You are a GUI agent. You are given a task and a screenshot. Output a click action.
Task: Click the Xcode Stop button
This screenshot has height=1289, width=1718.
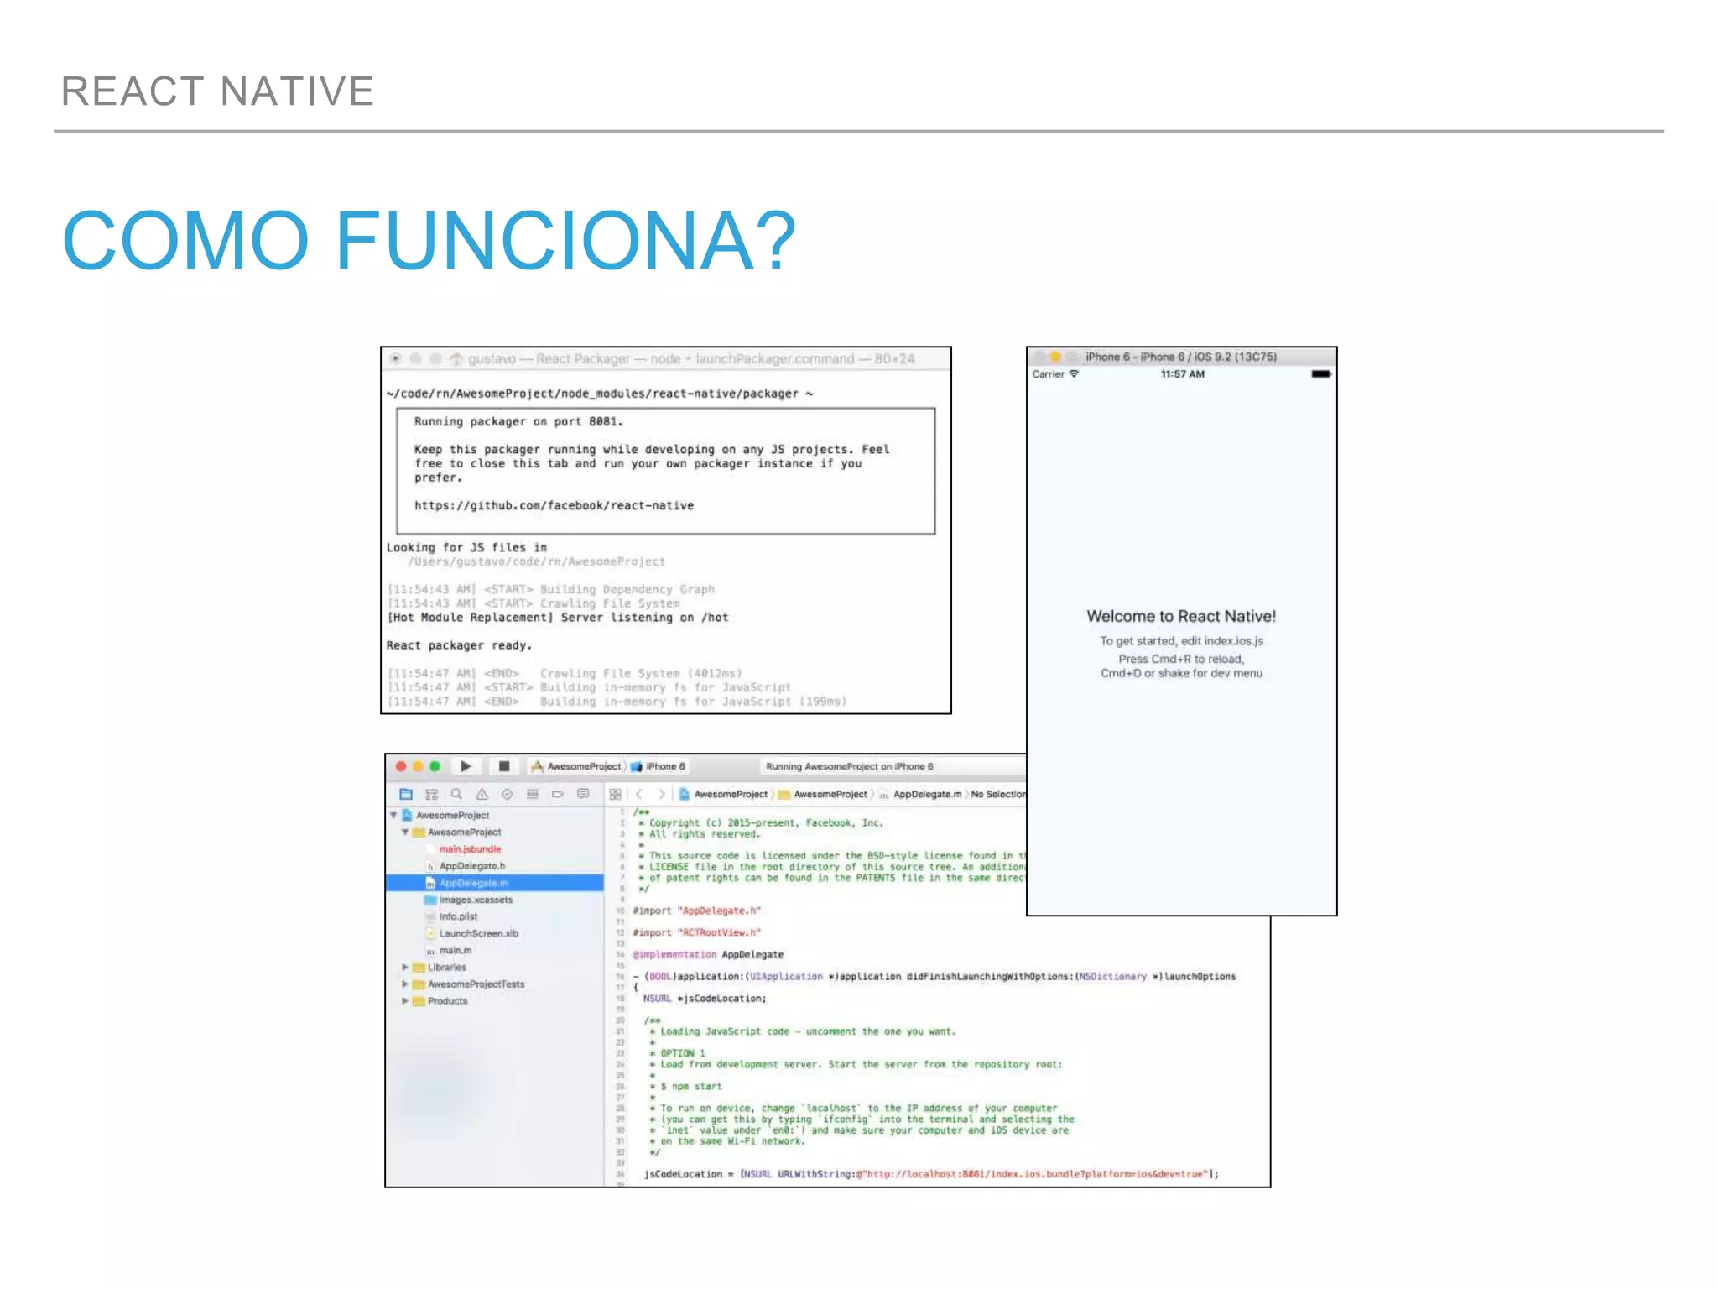coord(504,766)
